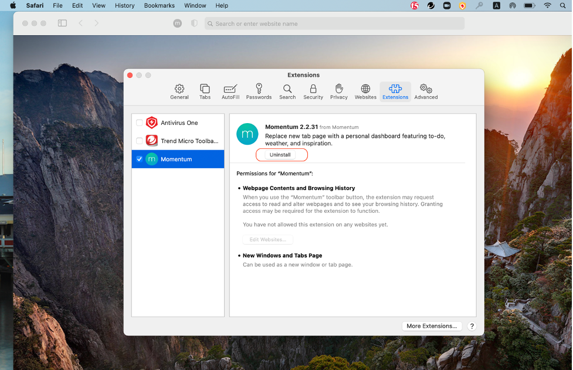Open Wi-Fi status in the menu bar
Screen dimensions: 573x370
coord(548,5)
